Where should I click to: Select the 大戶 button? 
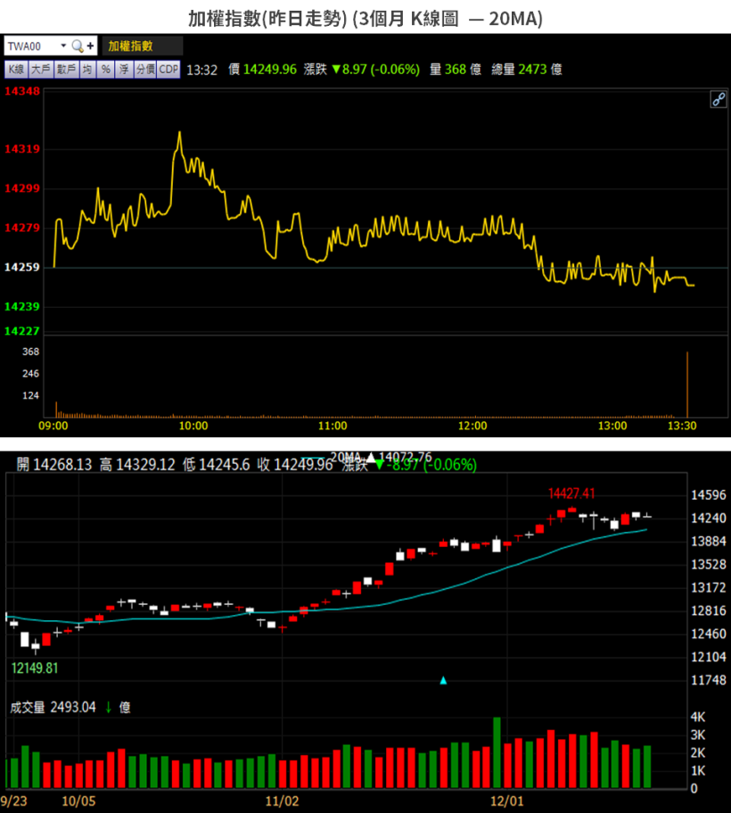[41, 70]
